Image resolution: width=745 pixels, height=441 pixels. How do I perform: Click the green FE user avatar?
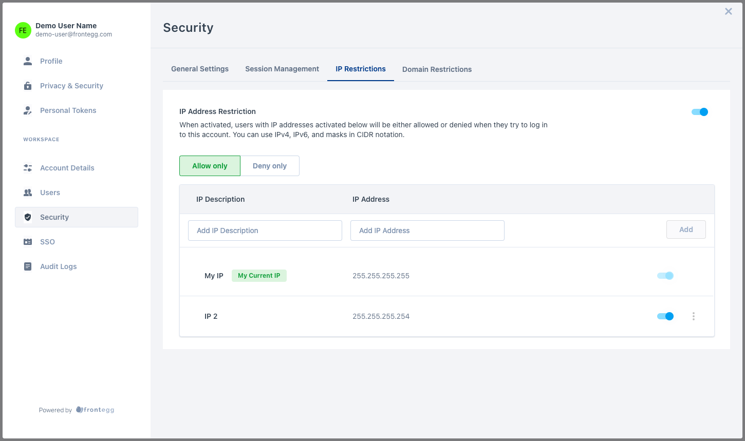pyautogui.click(x=23, y=30)
